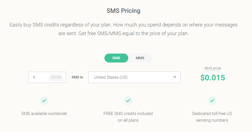Switch pricing toggle to MMS
252x132 pixels.
pos(140,58)
